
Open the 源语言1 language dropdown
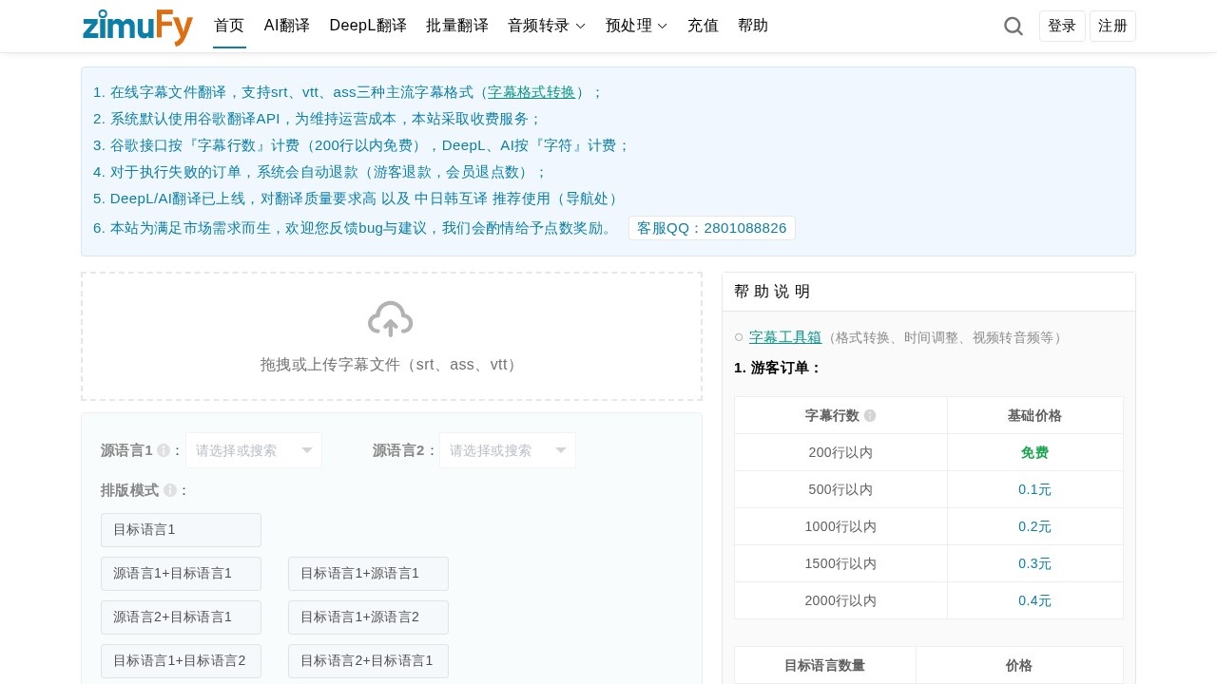254,450
